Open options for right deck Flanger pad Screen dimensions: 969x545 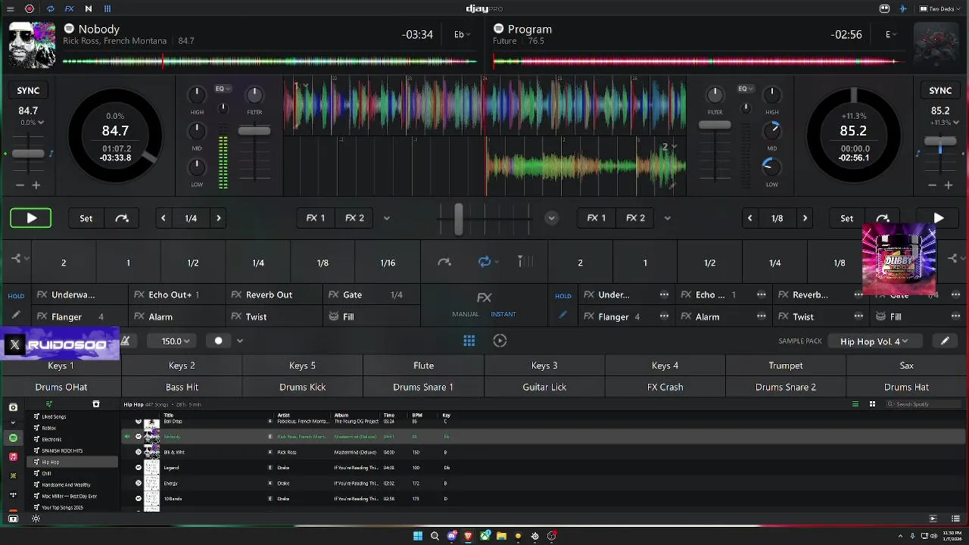(664, 316)
